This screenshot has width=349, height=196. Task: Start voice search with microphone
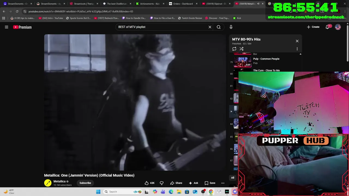point(231,27)
